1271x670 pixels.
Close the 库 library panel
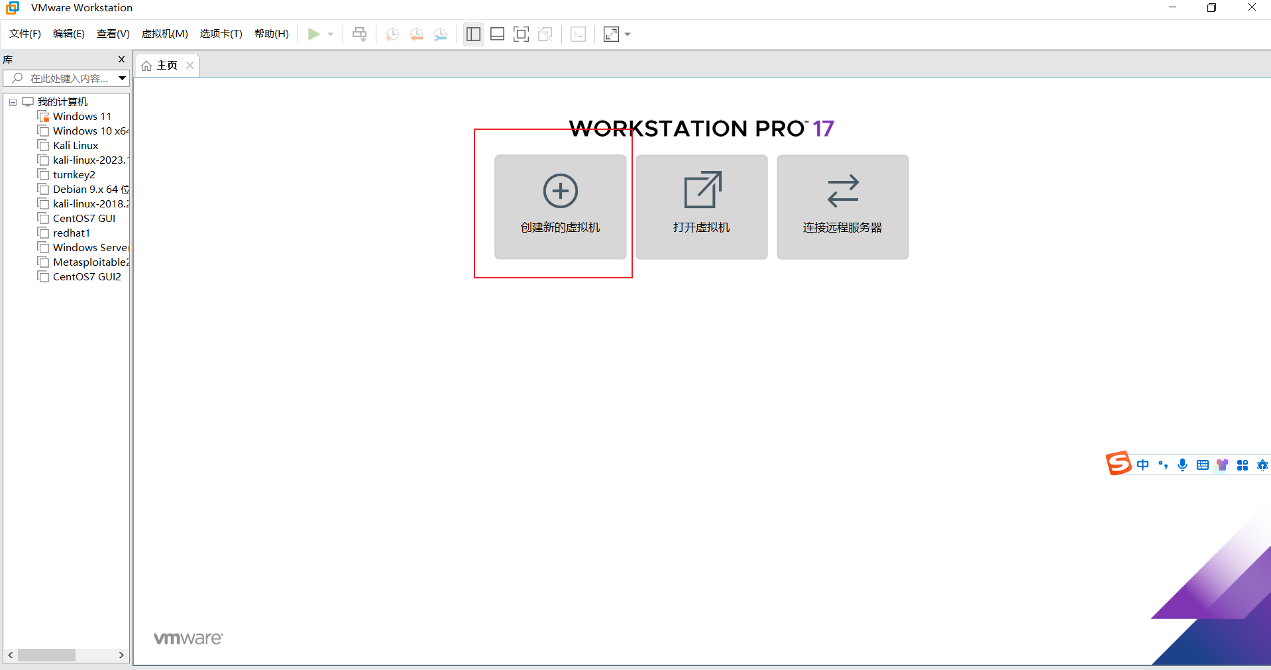pyautogui.click(x=121, y=60)
